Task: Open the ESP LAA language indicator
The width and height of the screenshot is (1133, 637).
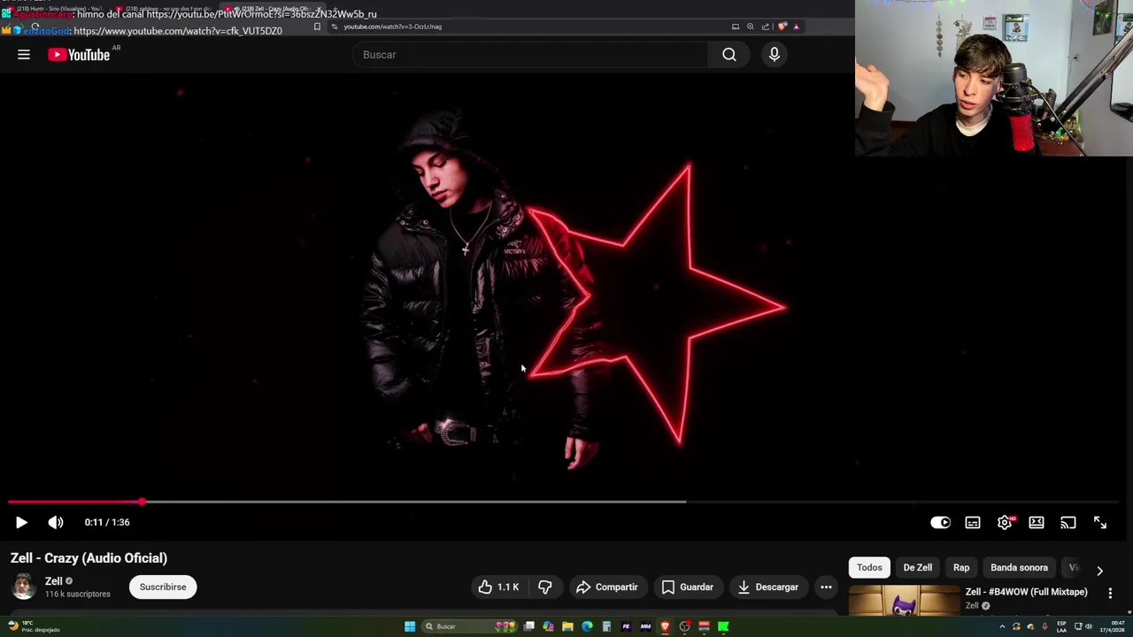Action: pyautogui.click(x=1061, y=627)
